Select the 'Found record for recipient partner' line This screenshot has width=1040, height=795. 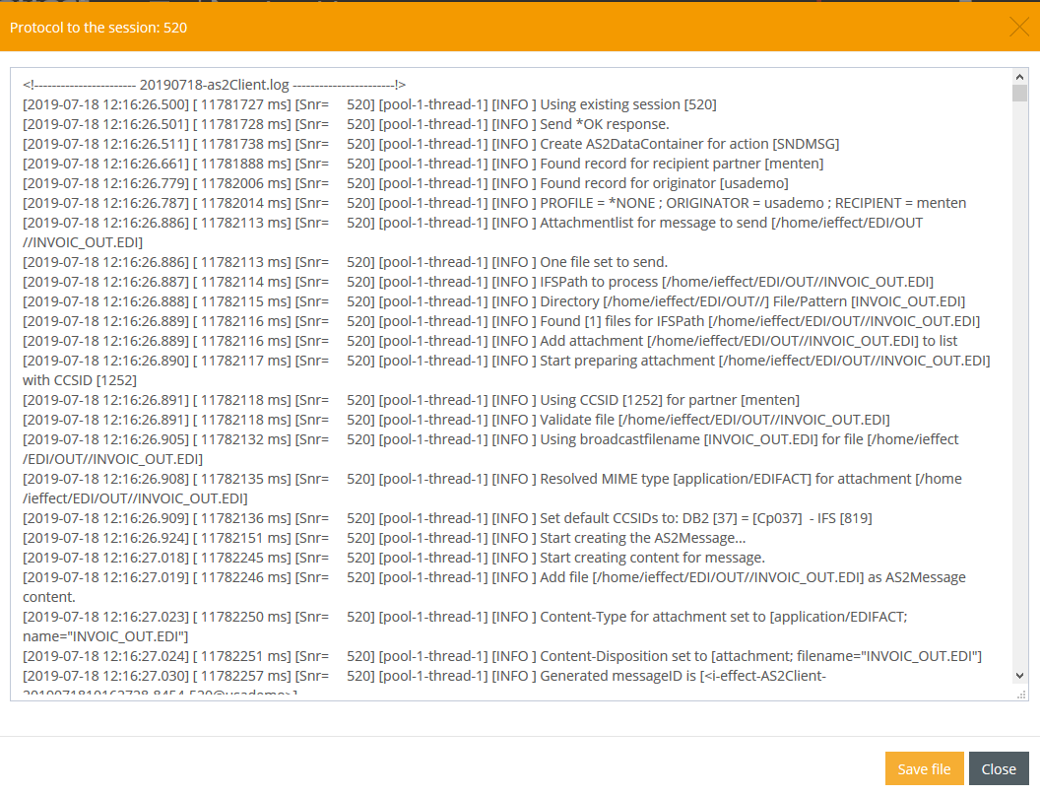point(682,164)
